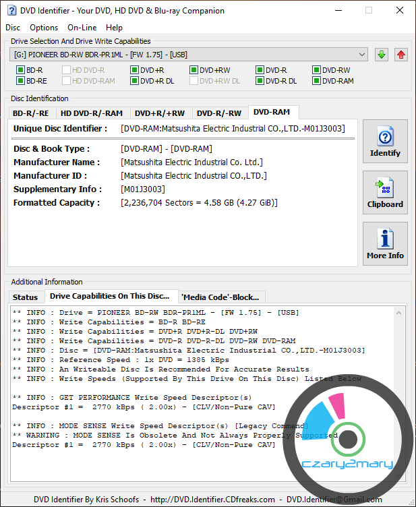Open the Options menu
416x507 pixels.
(x=44, y=28)
